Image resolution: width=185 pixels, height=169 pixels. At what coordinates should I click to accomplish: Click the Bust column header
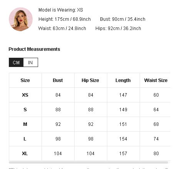[58, 80]
